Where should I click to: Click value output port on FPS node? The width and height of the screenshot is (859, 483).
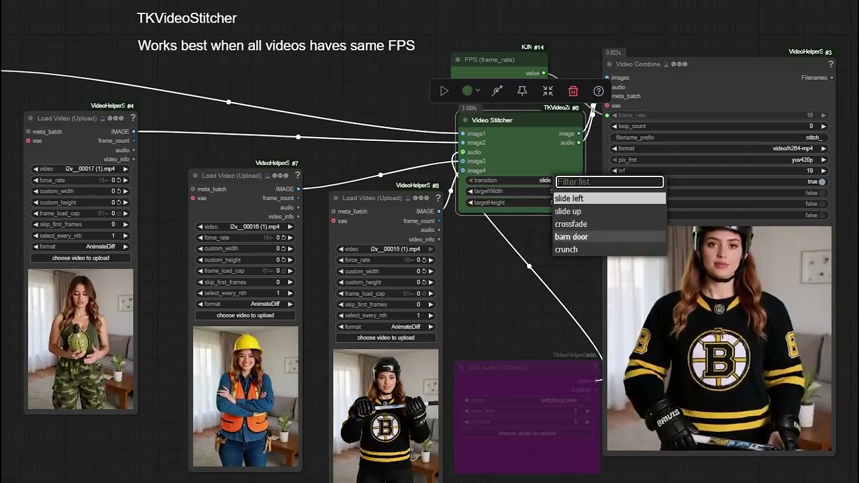[544, 73]
